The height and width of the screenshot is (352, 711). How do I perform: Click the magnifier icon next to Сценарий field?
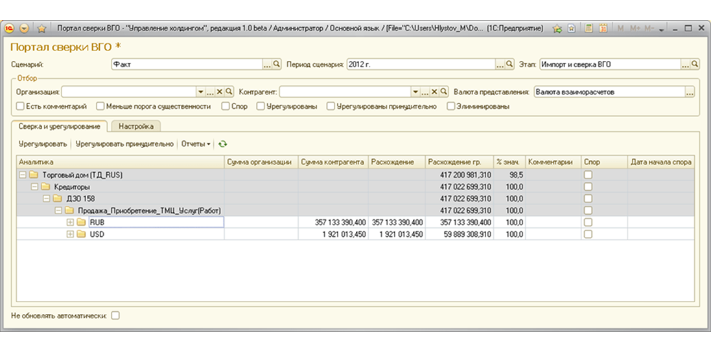pyautogui.click(x=277, y=64)
